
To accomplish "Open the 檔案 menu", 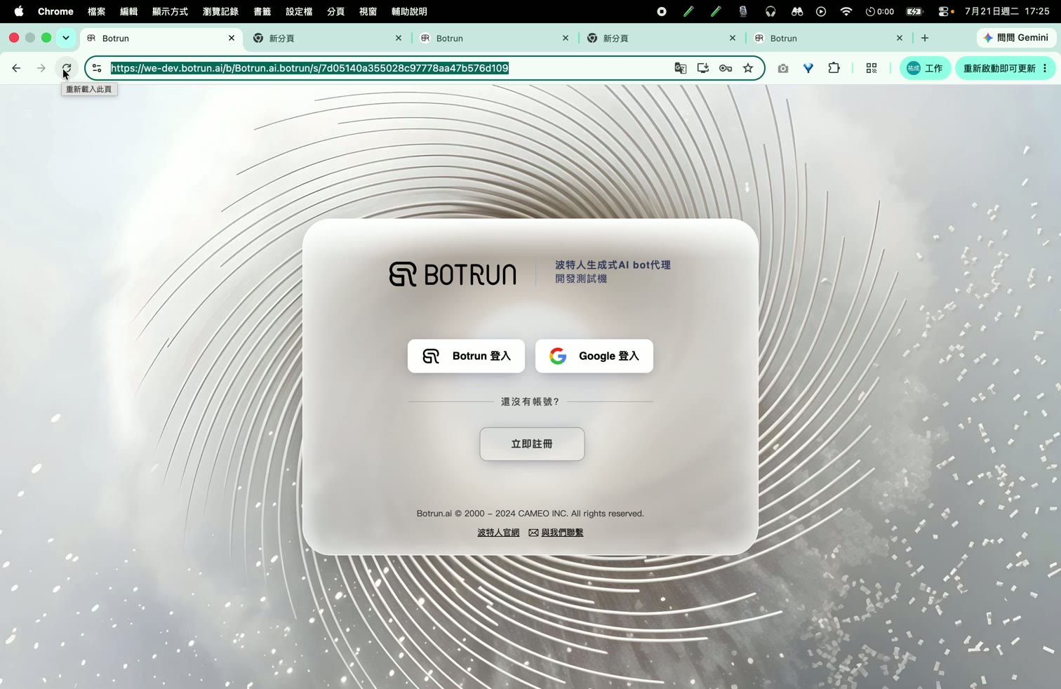I will click(96, 11).
